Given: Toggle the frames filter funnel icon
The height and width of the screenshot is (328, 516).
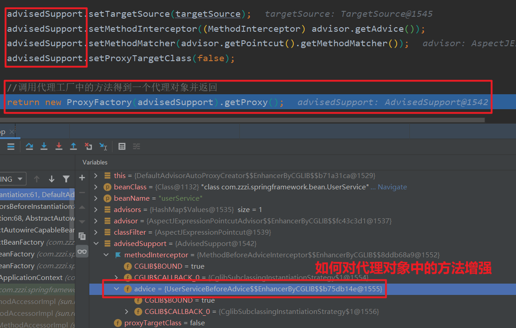Looking at the screenshot, I should click(x=66, y=179).
